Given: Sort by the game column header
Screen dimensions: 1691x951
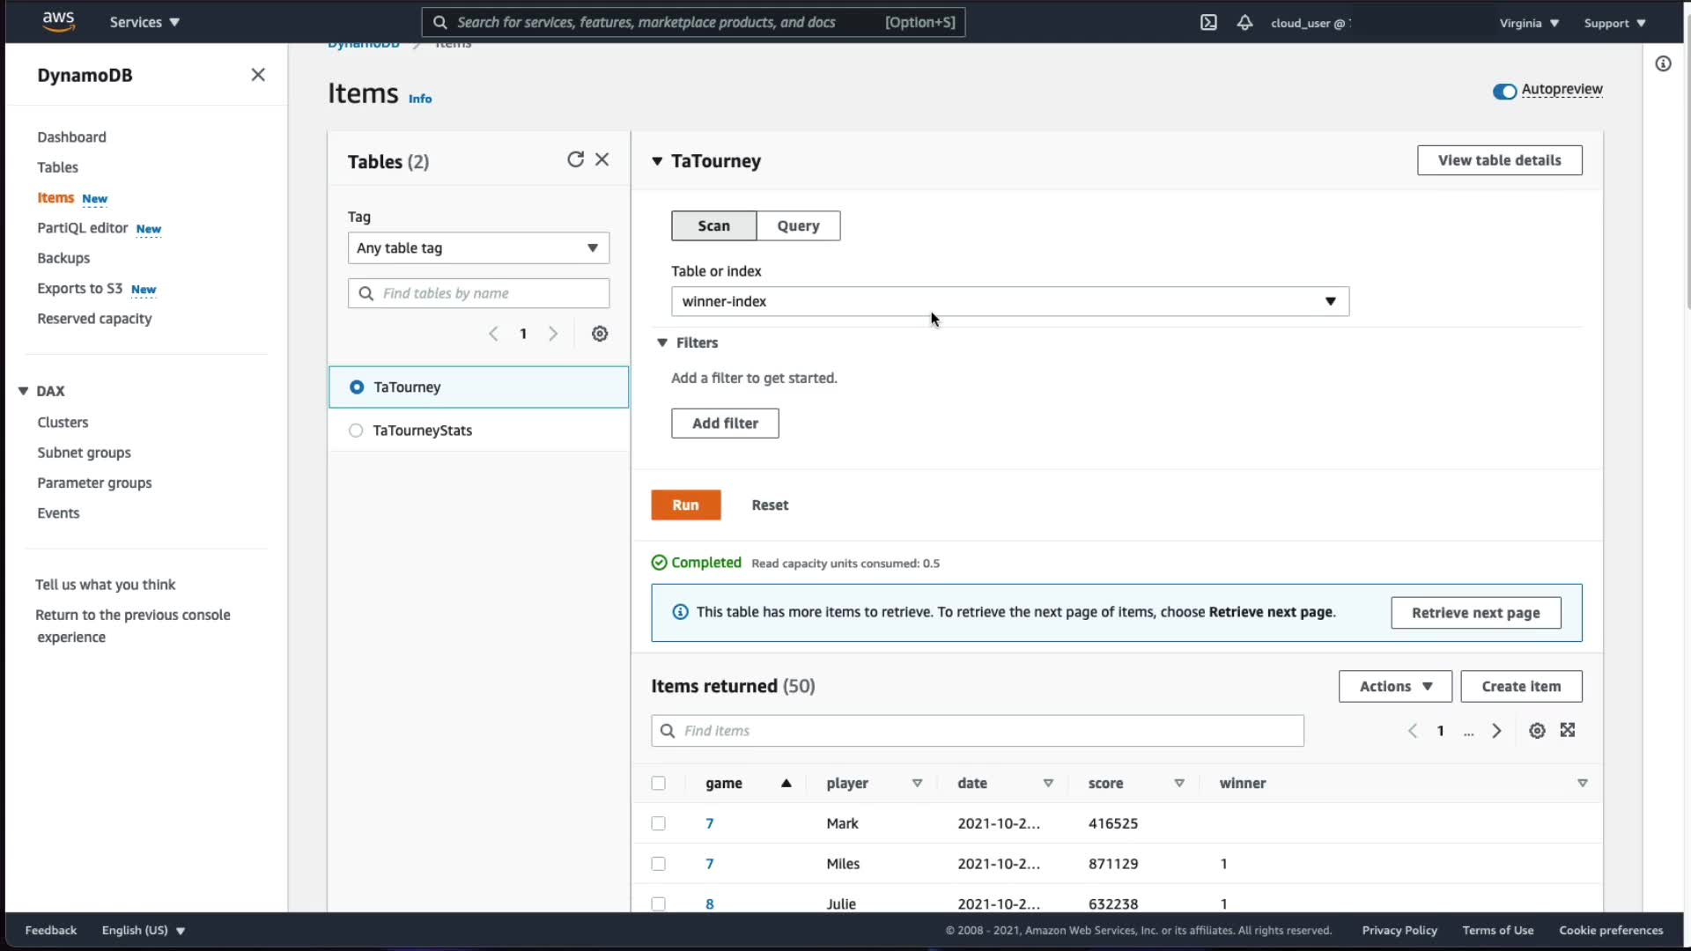Looking at the screenshot, I should tap(724, 784).
